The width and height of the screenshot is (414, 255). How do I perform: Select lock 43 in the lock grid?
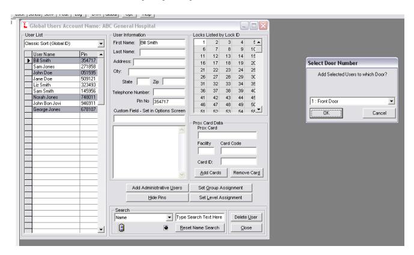225,98
